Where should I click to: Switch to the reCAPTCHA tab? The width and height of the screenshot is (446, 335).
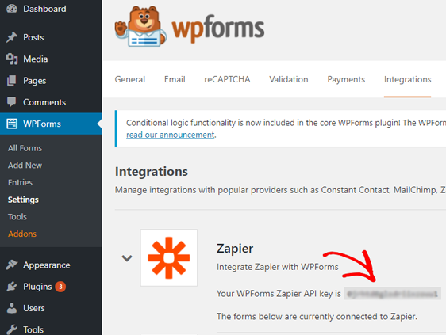point(227,79)
